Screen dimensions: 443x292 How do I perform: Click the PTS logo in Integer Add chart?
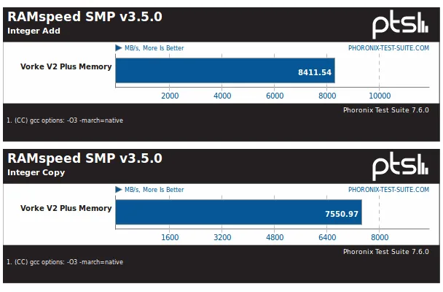coord(400,25)
